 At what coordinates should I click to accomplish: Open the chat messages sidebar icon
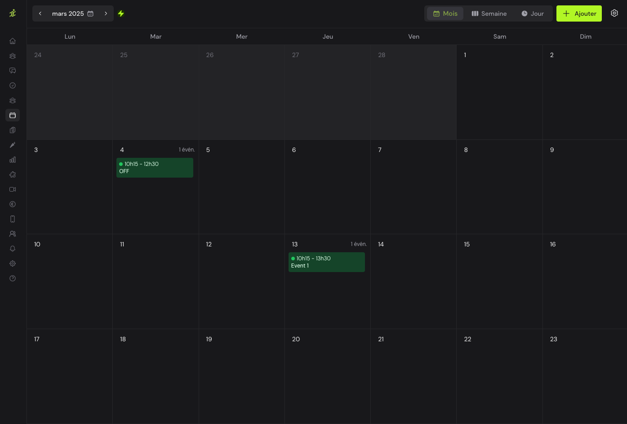pos(13,71)
